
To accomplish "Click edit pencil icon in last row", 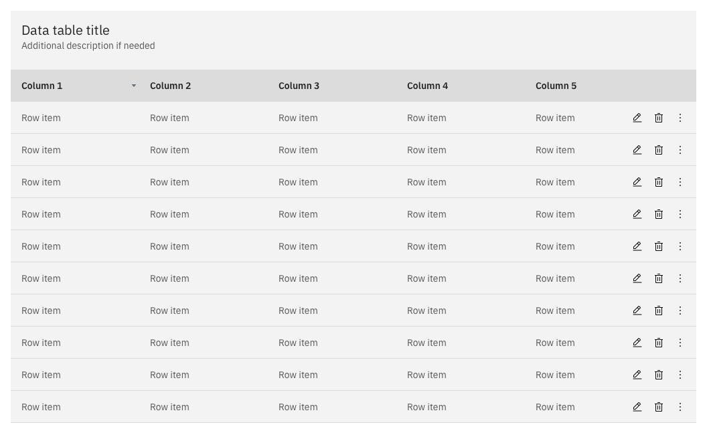I will (x=637, y=407).
